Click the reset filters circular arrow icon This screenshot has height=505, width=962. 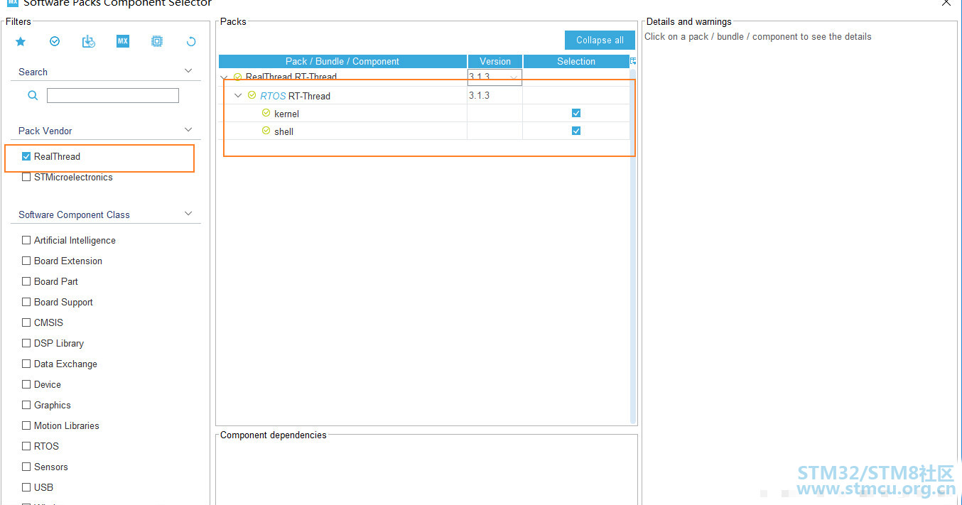pyautogui.click(x=191, y=42)
